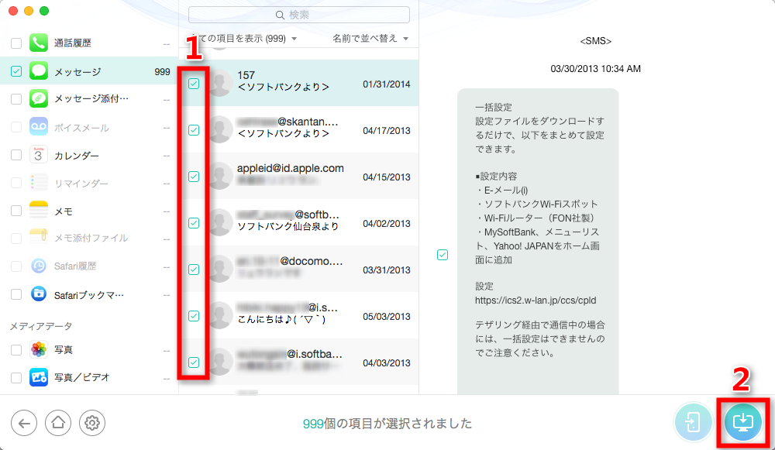Select the Safariブックマーク category
The width and height of the screenshot is (775, 450).
pyautogui.click(x=89, y=295)
